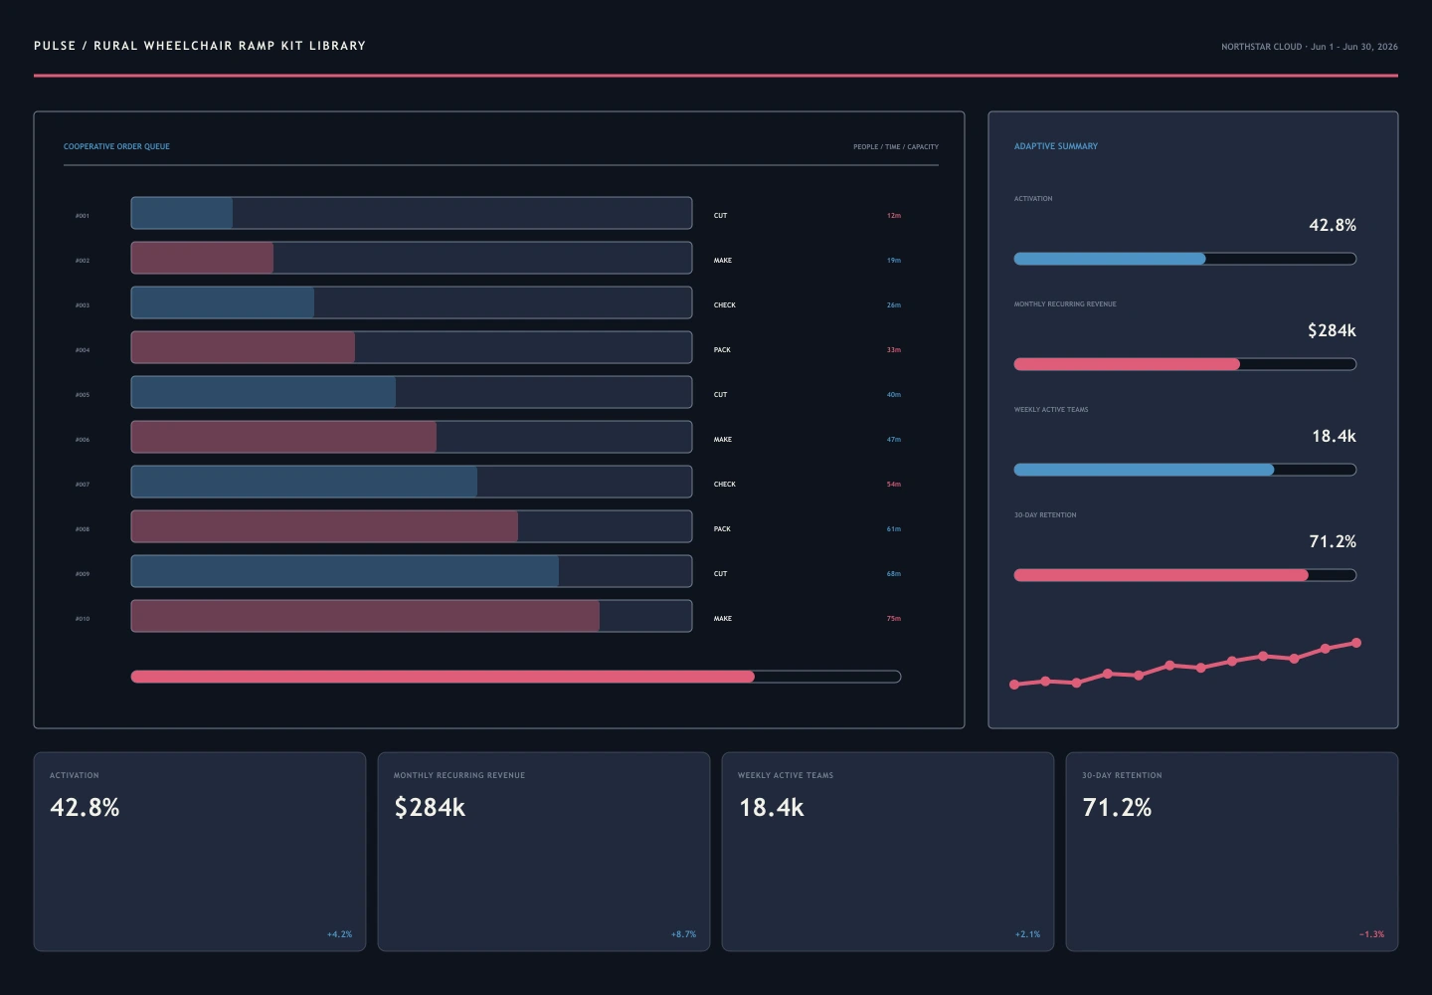Viewport: 1432px width, 995px height.
Task: Select the progress bar for order #004
Action: pyautogui.click(x=412, y=347)
